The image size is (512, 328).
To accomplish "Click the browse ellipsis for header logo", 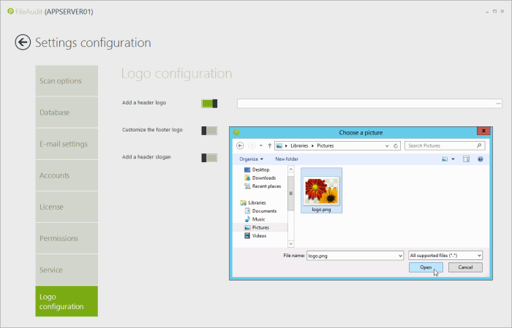I will click(x=499, y=104).
